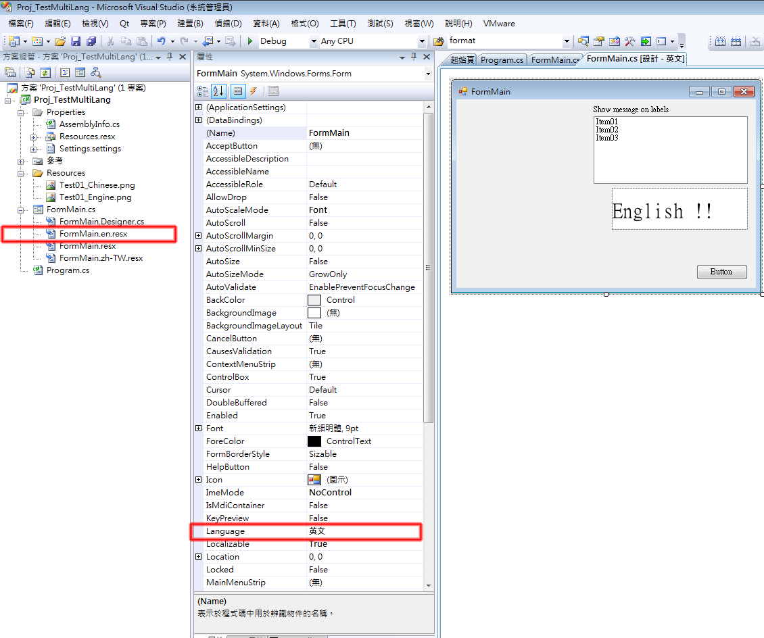The image size is (764, 638).
Task: Click the BackgroundImage preview swatch
Action: [x=314, y=313]
